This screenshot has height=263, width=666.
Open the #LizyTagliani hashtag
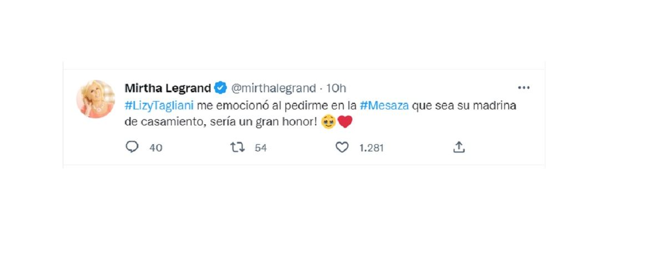pos(159,105)
